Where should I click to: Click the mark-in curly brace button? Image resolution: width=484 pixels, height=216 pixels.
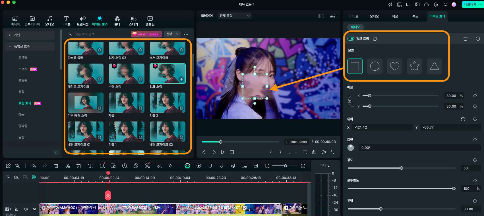pos(271,152)
